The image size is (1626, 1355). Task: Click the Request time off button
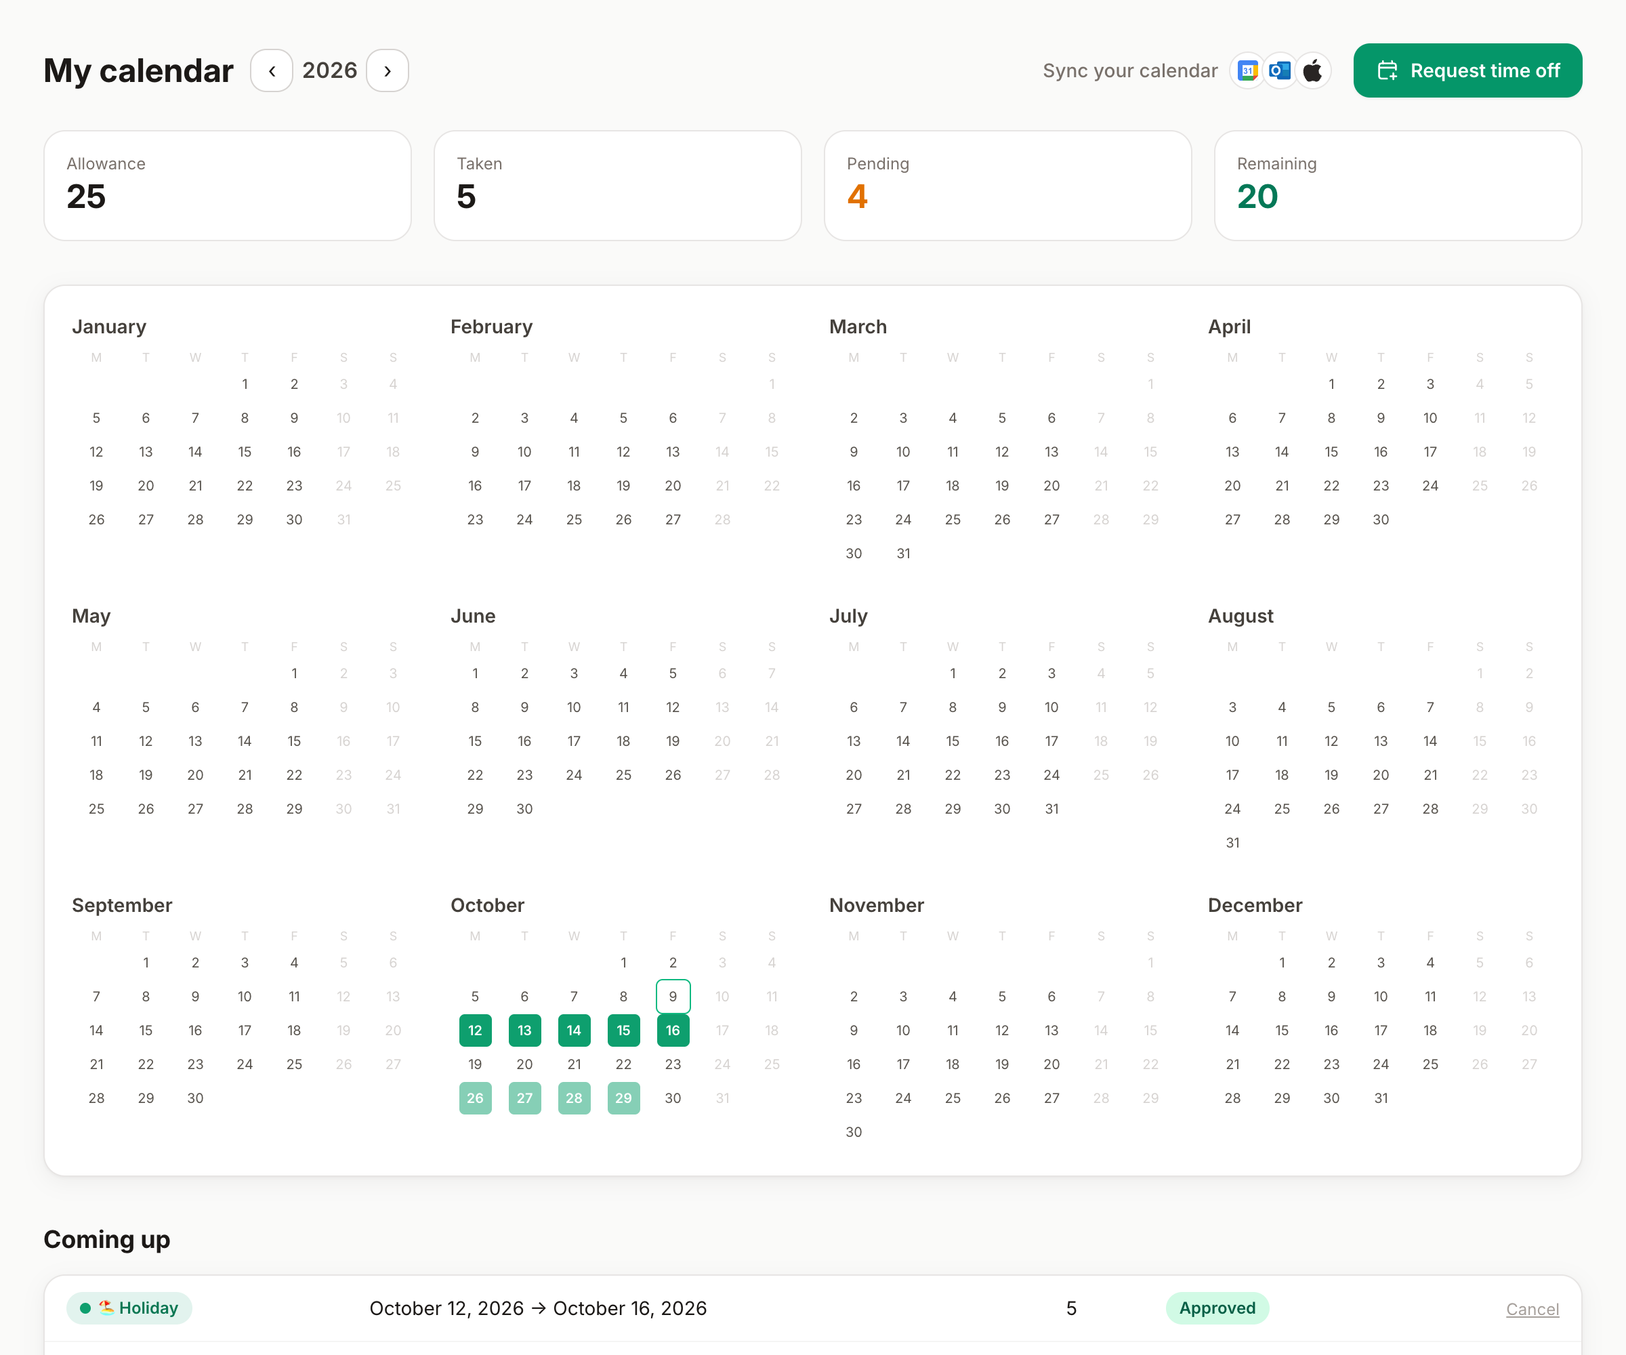click(x=1467, y=70)
